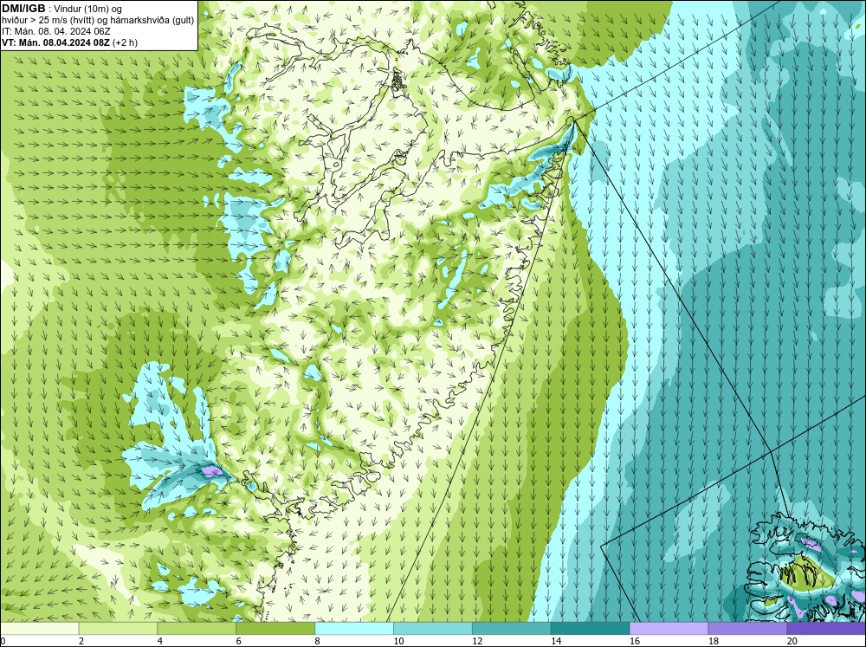The width and height of the screenshot is (866, 647).
Task: Click the DMI/IGB title text
Action: tap(23, 9)
